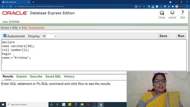Open the Windows Start menu
The width and height of the screenshot is (190, 107).
[3, 104]
